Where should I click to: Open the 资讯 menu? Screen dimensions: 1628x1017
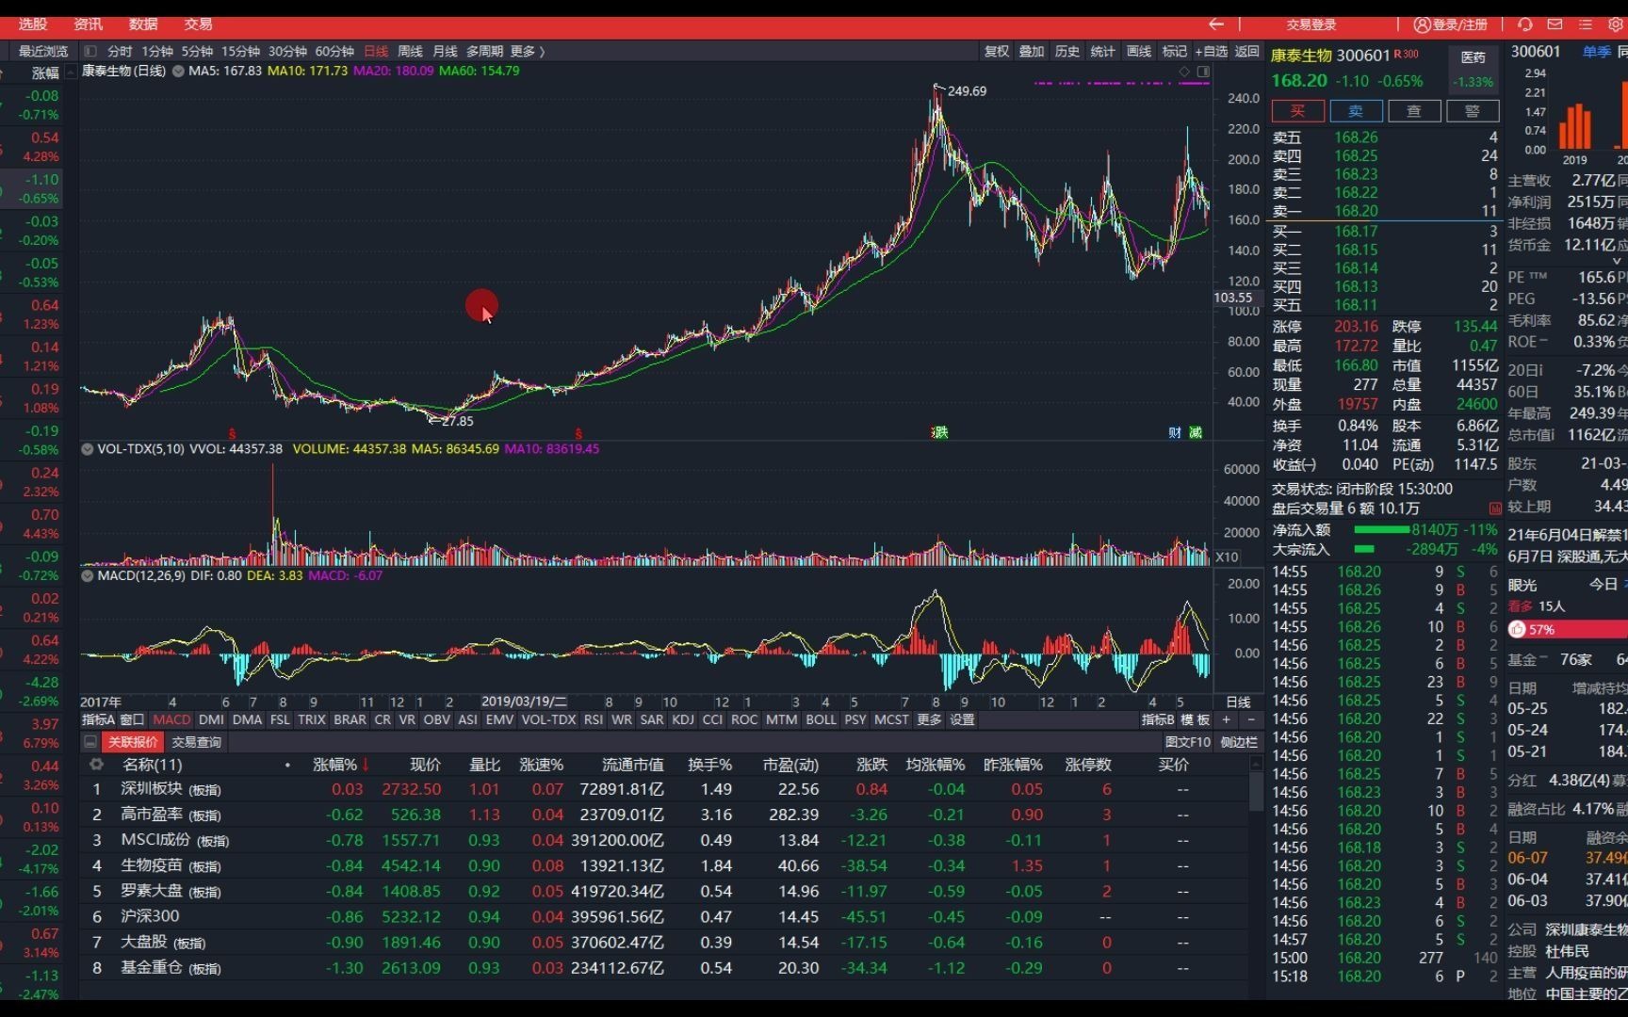(x=89, y=24)
